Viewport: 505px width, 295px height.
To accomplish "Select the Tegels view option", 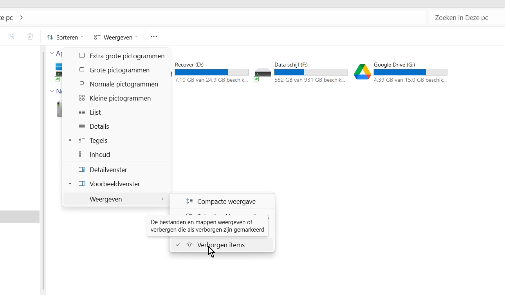I will (x=98, y=140).
